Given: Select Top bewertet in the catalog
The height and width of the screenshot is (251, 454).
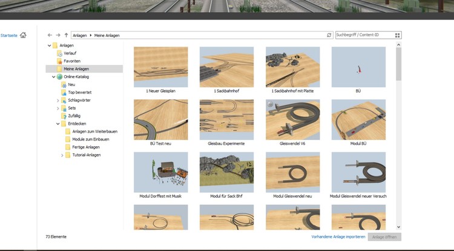Looking at the screenshot, I should coord(79,92).
